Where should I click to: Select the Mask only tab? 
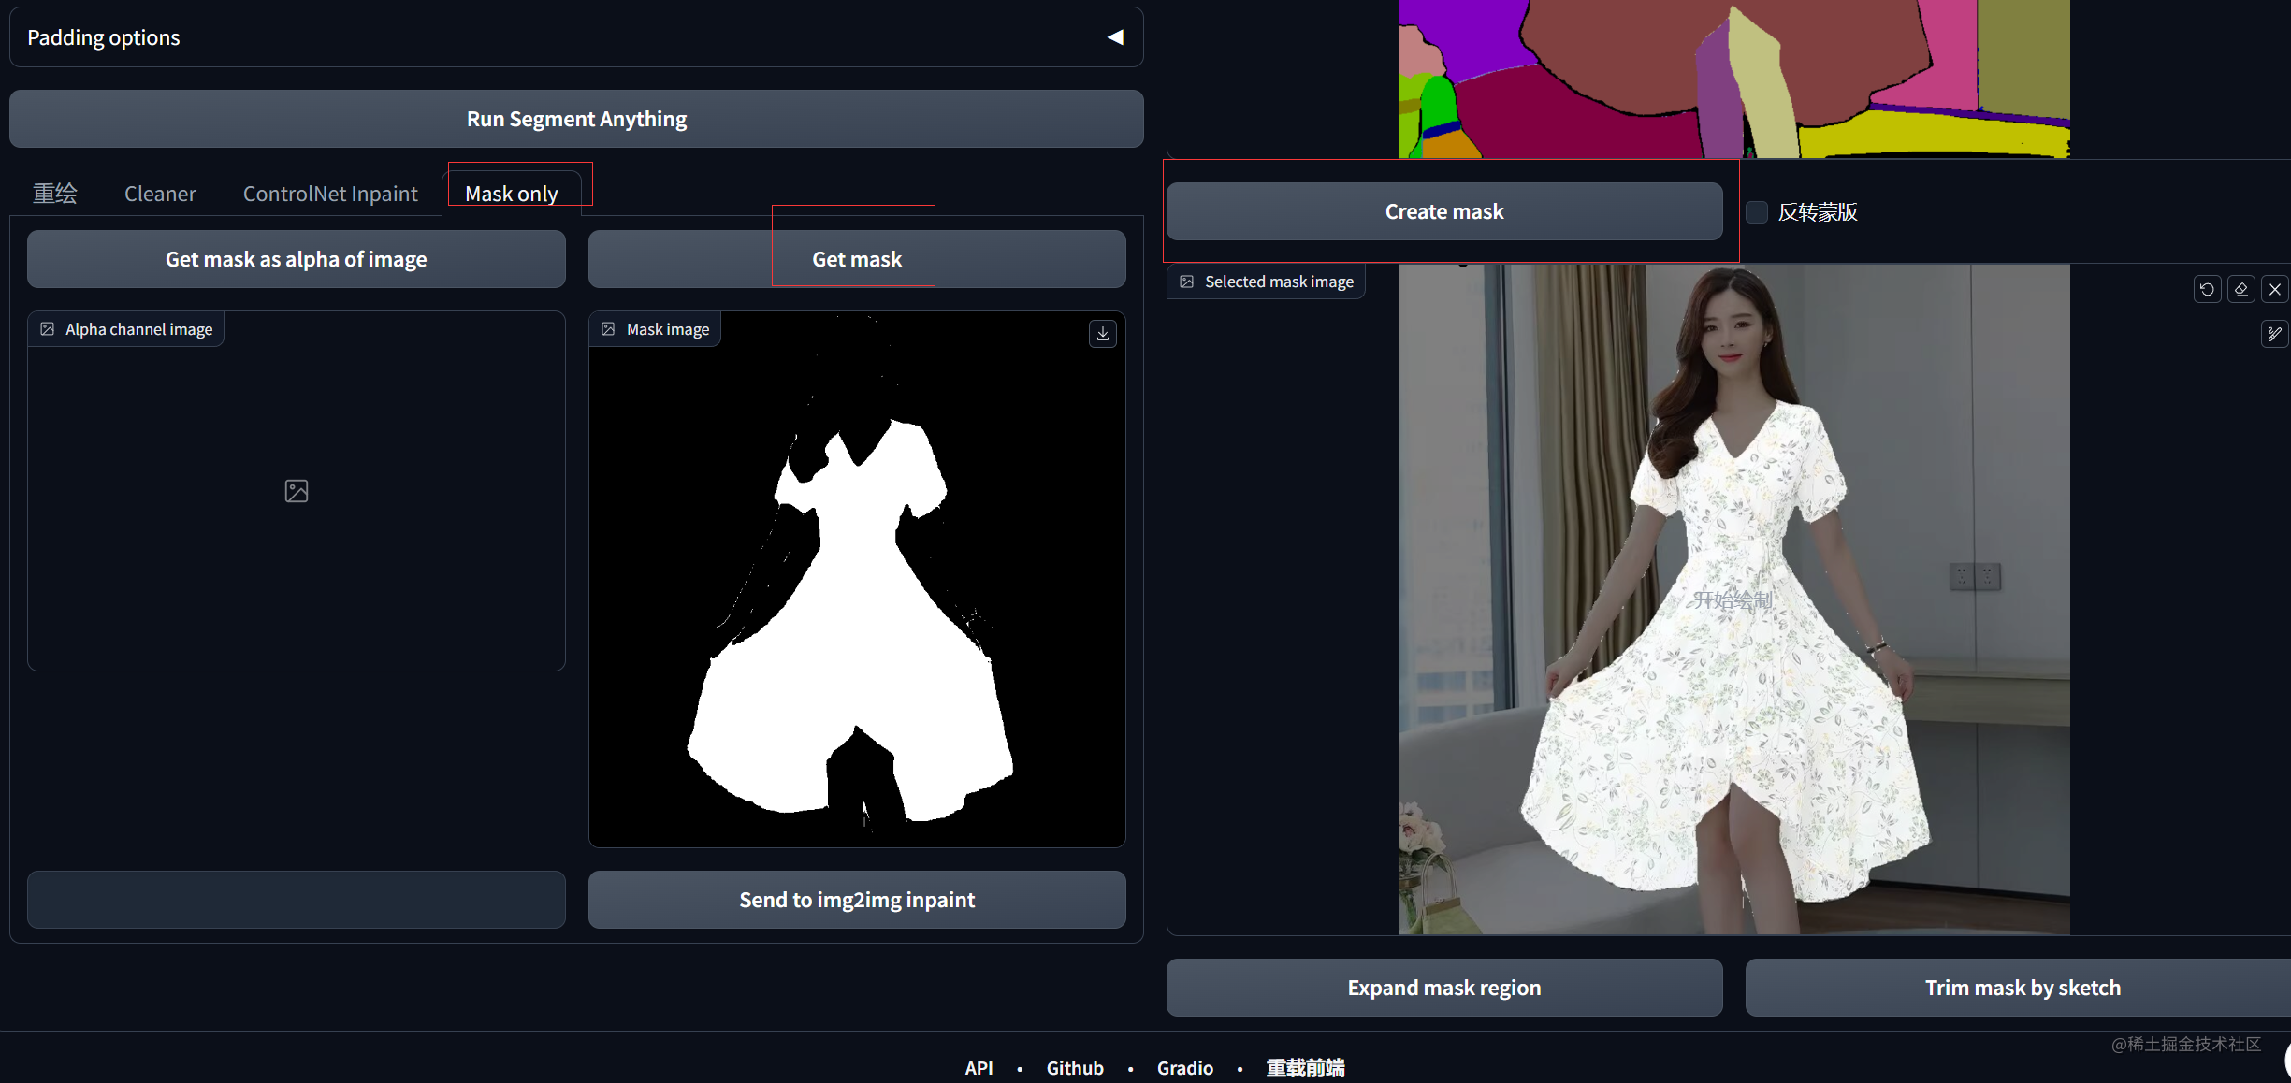coord(512,194)
